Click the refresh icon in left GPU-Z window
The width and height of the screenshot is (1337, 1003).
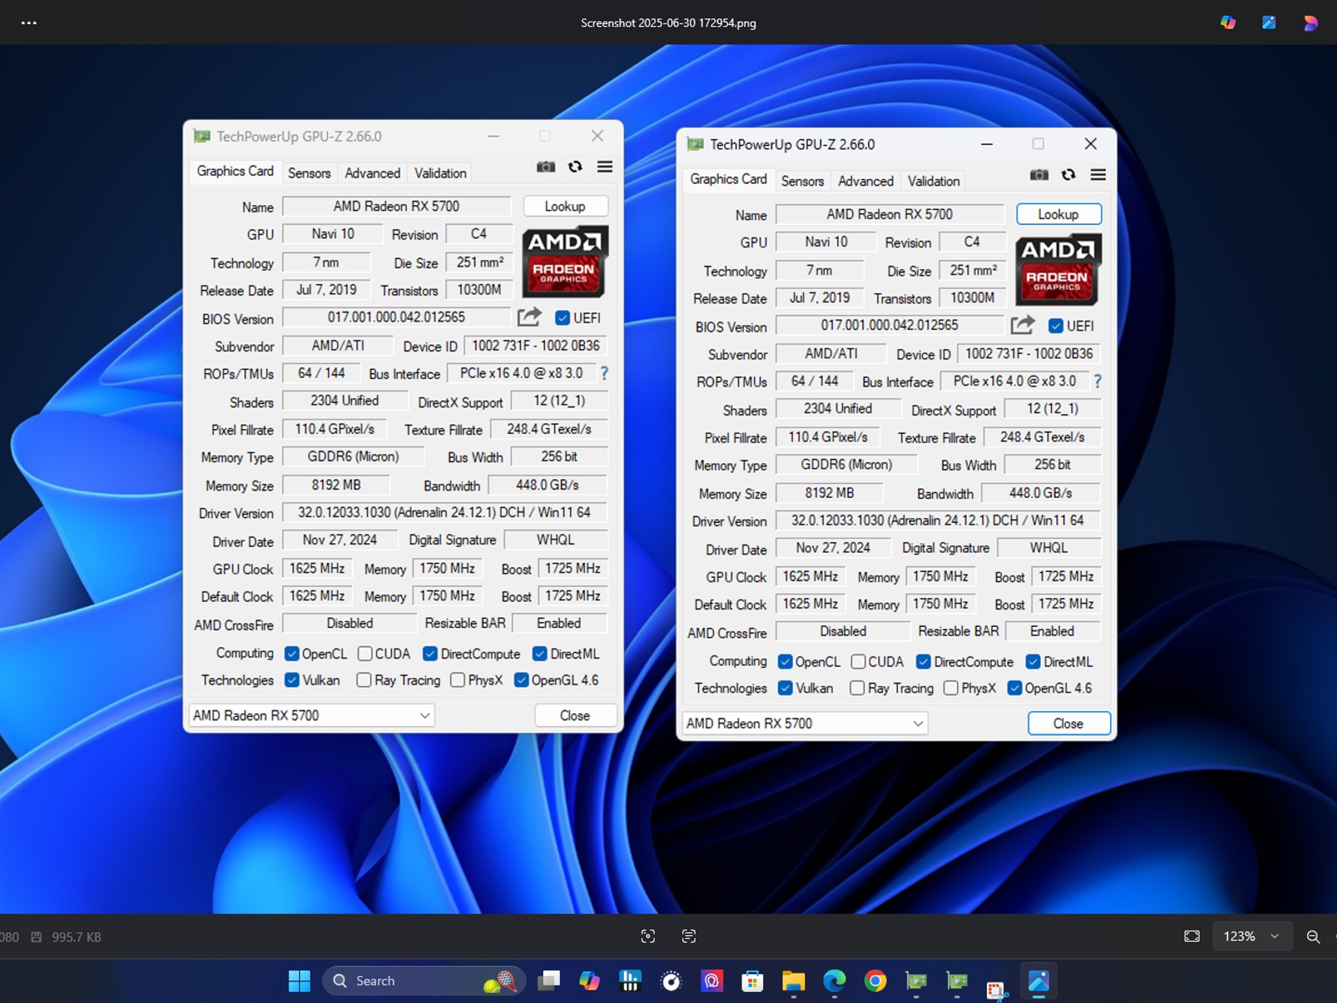(x=575, y=167)
